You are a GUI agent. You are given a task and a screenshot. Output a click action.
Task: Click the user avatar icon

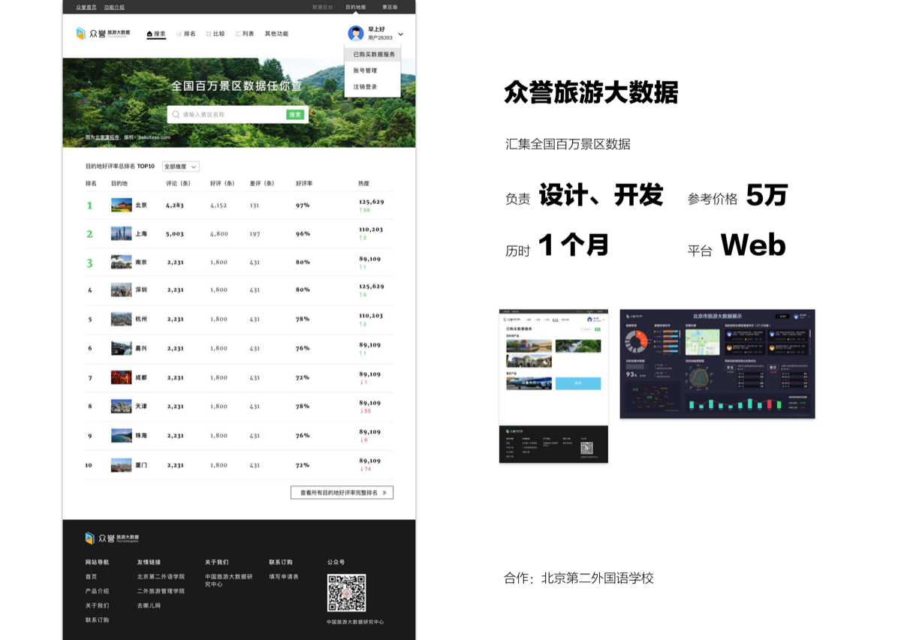click(x=356, y=33)
